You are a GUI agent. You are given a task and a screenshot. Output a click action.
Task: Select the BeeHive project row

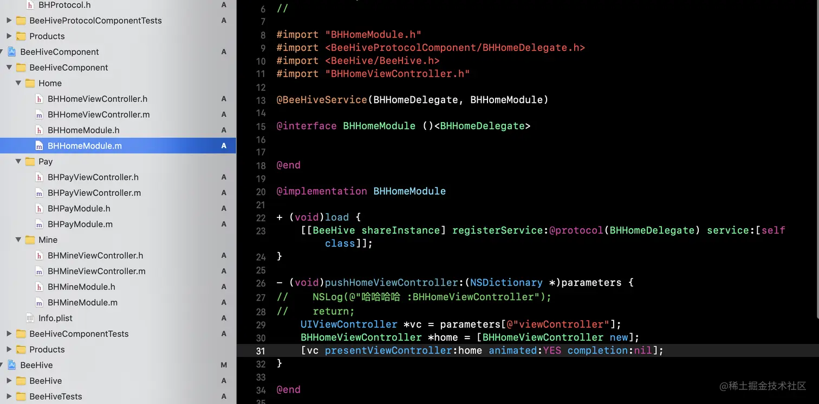point(118,365)
